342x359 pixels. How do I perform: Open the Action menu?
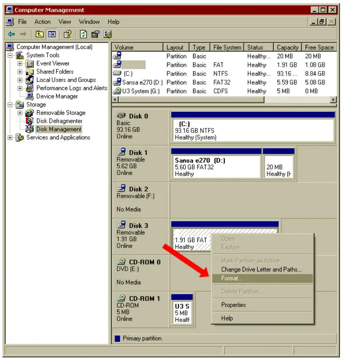[x=43, y=21]
